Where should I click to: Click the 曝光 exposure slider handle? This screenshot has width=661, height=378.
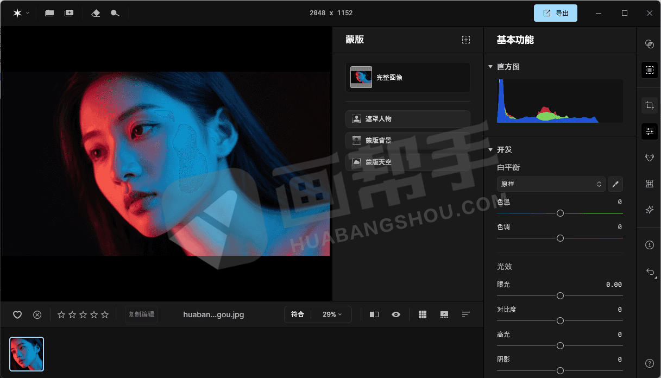[560, 295]
